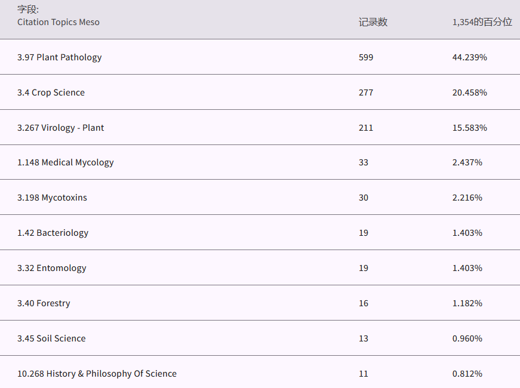Click the 599 record count for Plant Pathology
This screenshot has width=520, height=388.
[x=366, y=57]
